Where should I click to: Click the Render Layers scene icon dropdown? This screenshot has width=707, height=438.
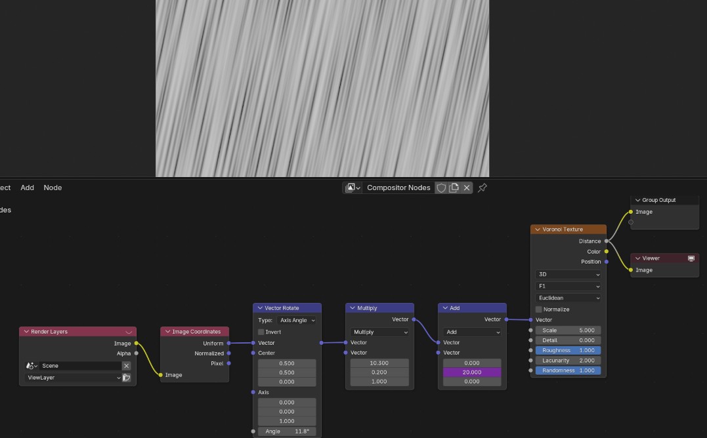[31, 366]
